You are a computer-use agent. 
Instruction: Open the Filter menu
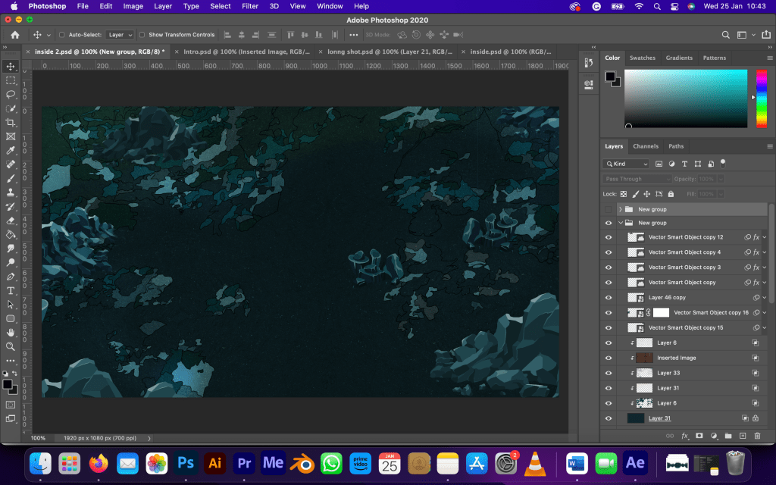point(250,6)
